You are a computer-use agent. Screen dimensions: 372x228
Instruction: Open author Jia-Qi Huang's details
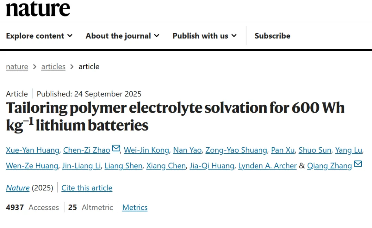pos(212,166)
